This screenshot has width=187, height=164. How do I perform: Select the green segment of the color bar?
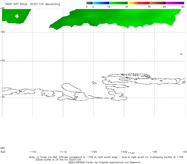tap(119, 3)
